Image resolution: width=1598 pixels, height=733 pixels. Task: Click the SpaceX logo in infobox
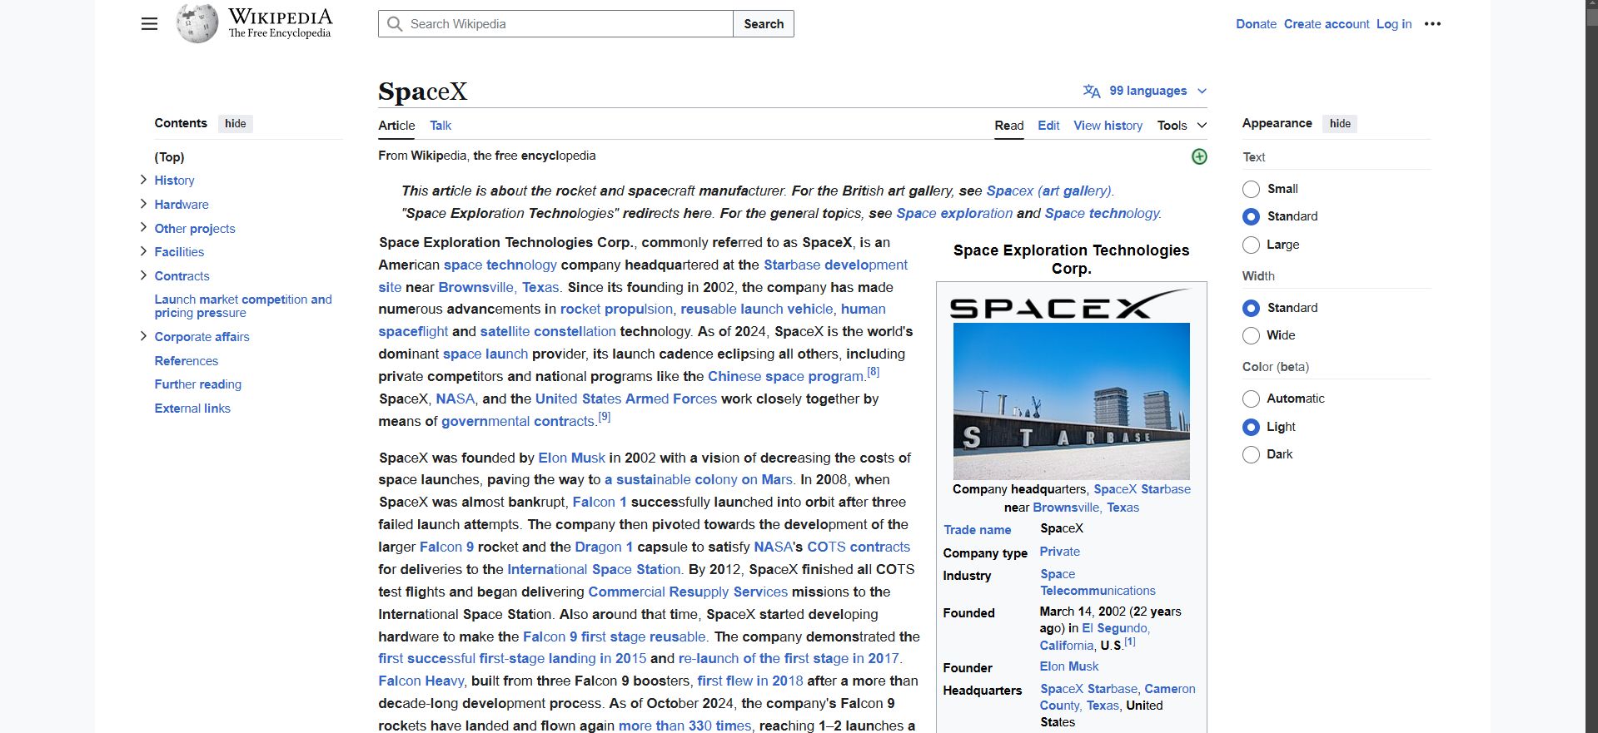(x=1071, y=305)
